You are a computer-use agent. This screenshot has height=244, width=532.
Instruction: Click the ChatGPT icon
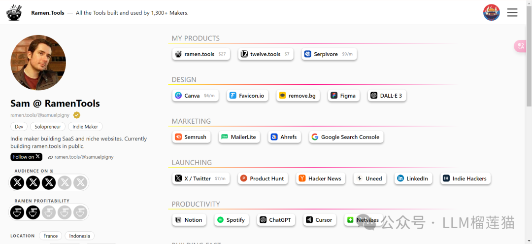click(263, 220)
